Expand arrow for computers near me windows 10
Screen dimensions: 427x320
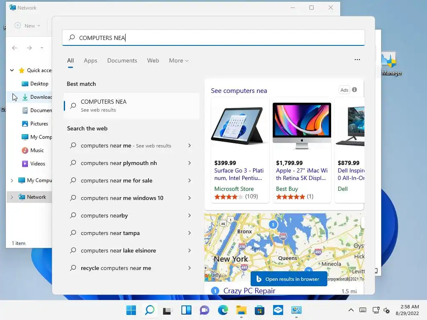click(x=190, y=198)
